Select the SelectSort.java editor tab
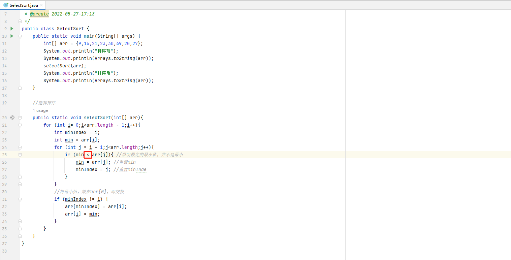511x260 pixels. pos(23,5)
